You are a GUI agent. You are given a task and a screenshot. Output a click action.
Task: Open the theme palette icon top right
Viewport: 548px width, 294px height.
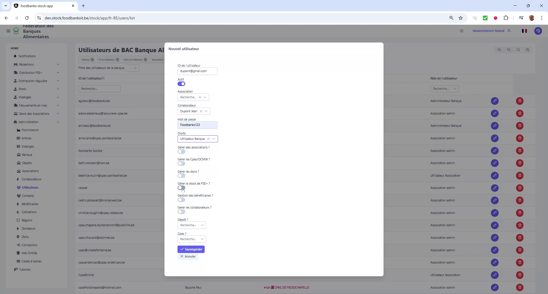tap(538, 31)
